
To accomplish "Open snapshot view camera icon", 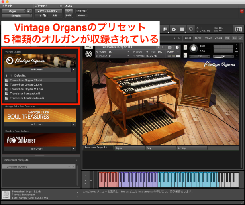I will (x=170, y=47).
